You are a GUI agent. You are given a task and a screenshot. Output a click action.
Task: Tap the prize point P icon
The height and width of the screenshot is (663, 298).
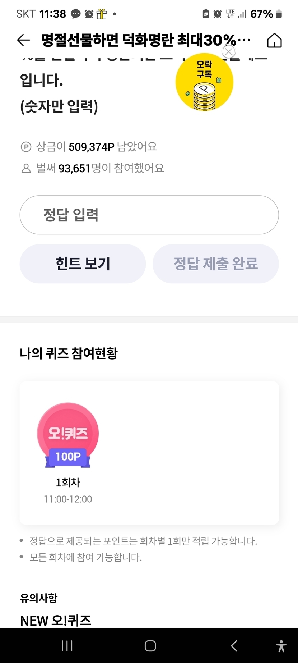pos(26,147)
